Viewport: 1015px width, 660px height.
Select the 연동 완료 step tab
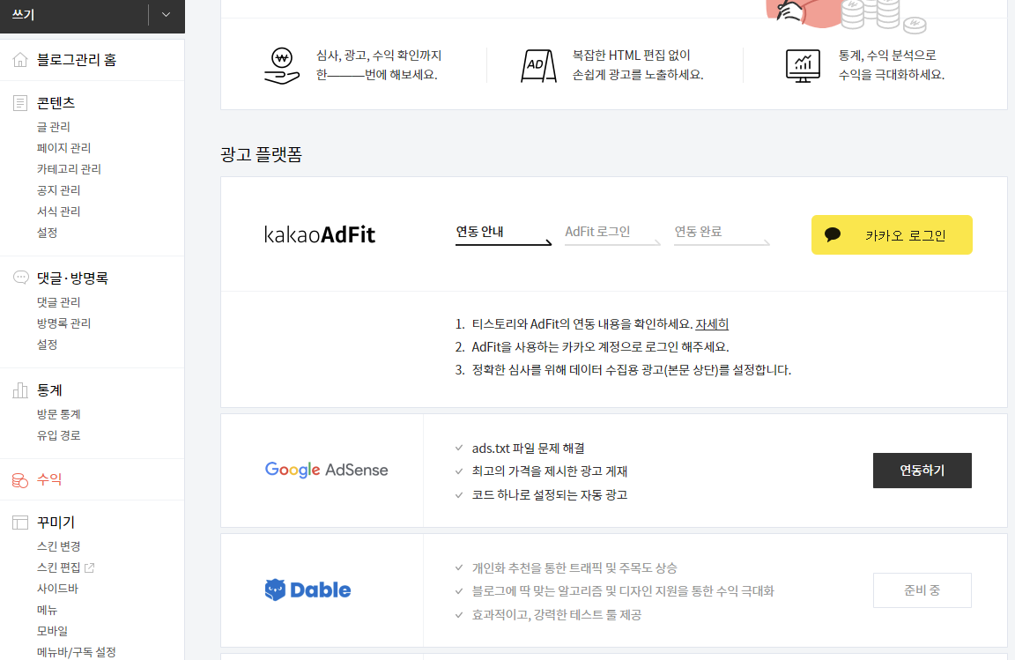pyautogui.click(x=722, y=234)
